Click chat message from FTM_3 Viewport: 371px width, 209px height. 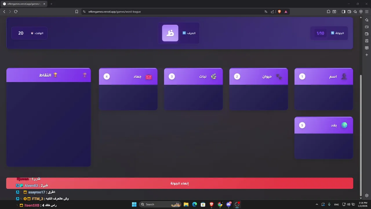pyautogui.click(x=42, y=199)
